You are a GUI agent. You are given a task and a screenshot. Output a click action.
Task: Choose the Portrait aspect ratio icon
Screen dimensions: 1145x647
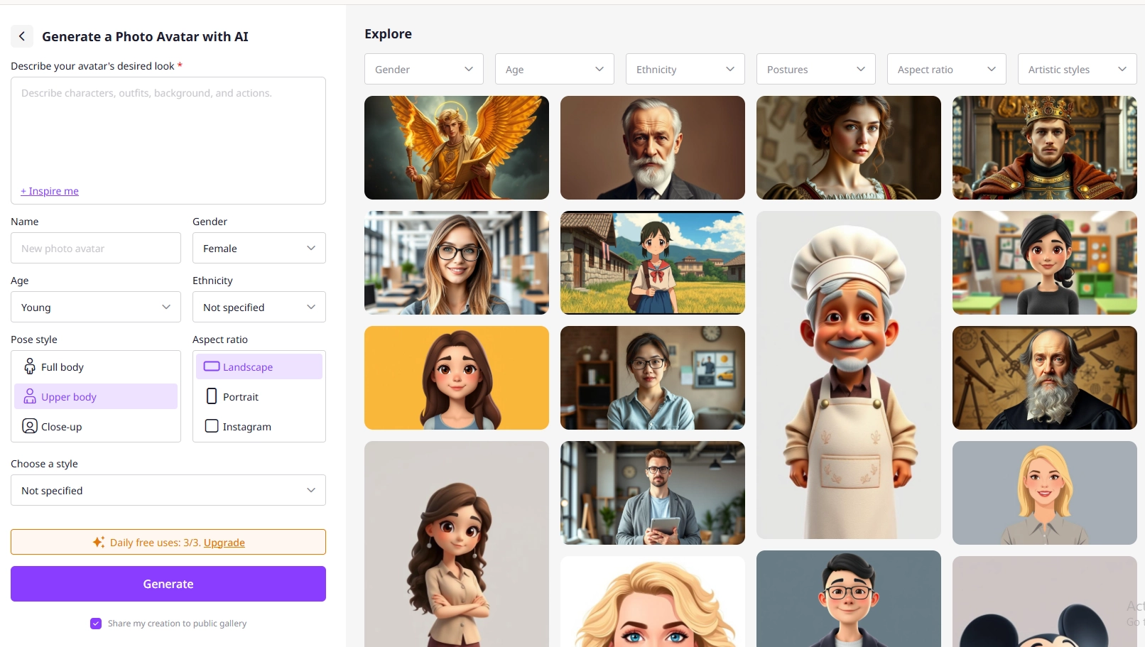pyautogui.click(x=212, y=396)
